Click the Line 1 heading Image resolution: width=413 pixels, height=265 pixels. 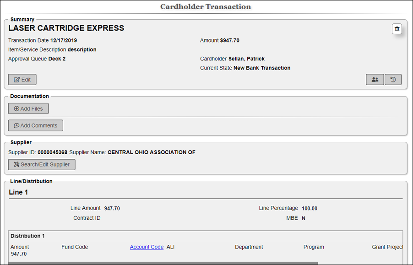pyautogui.click(x=18, y=192)
